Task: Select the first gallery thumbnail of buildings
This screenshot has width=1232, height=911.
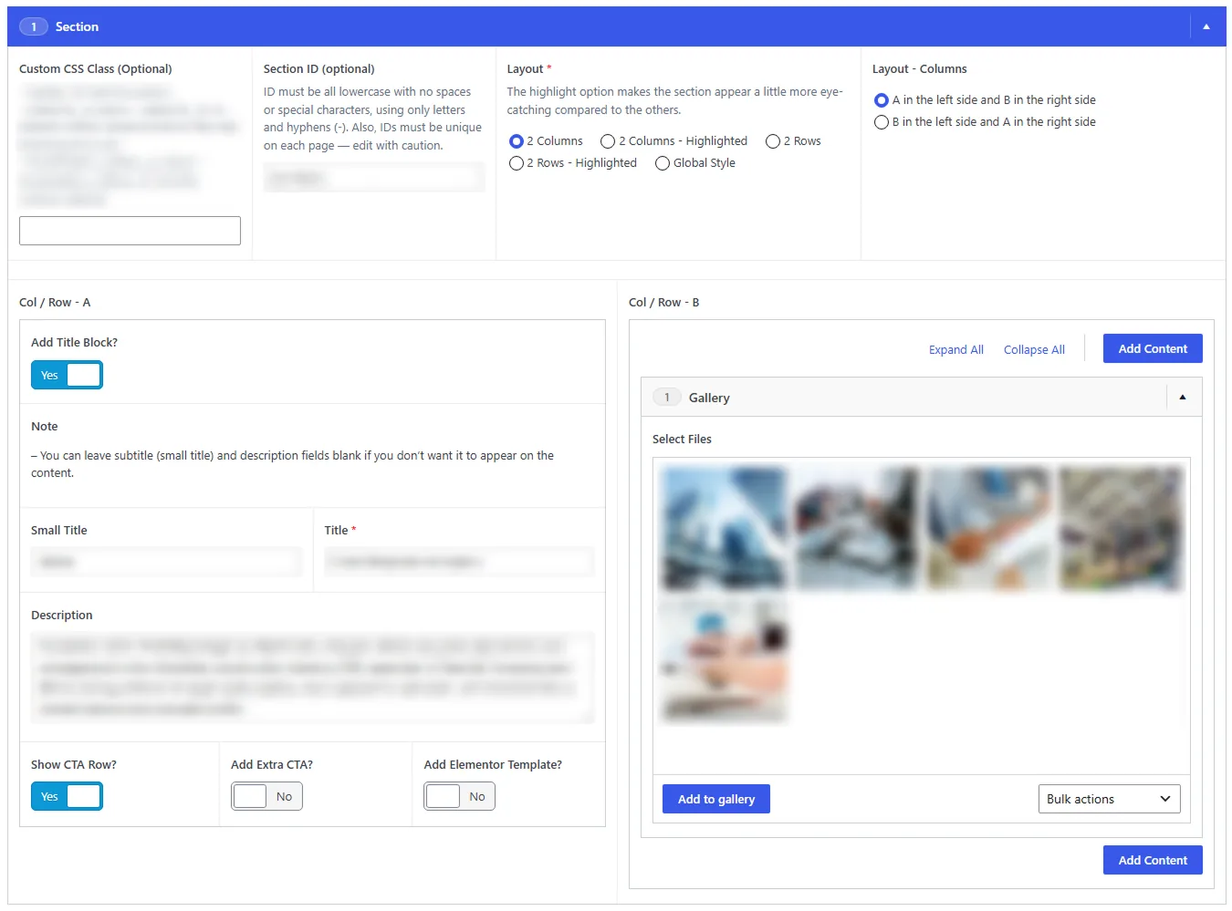Action: click(x=724, y=529)
